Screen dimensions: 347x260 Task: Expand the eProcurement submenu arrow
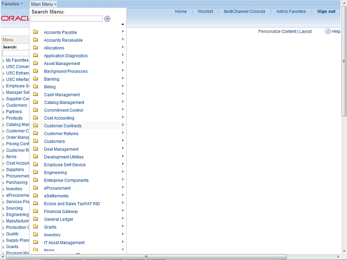pos(123,187)
